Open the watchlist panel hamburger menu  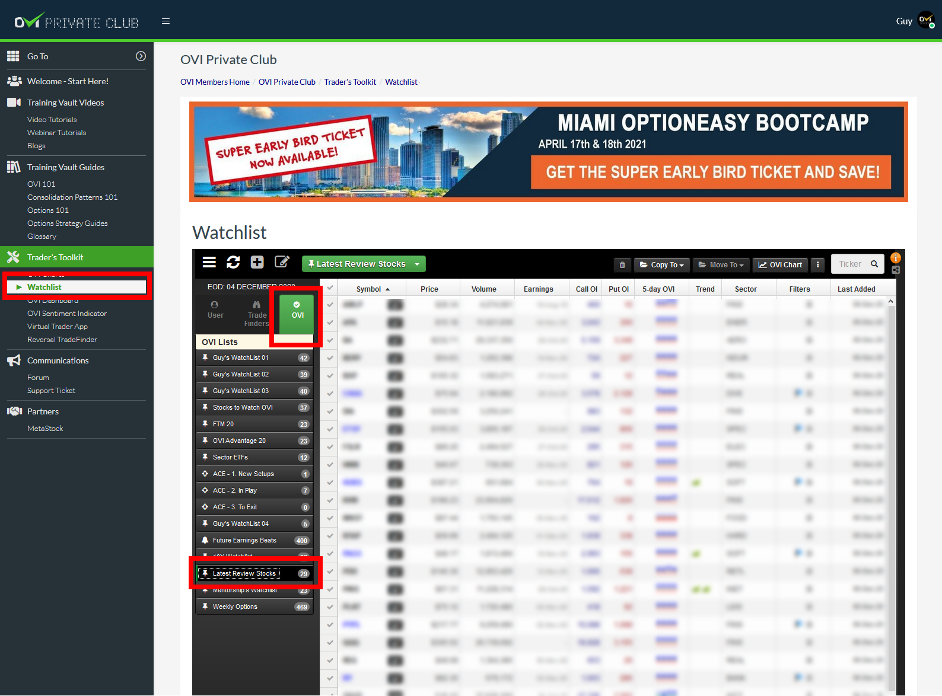pos(209,262)
